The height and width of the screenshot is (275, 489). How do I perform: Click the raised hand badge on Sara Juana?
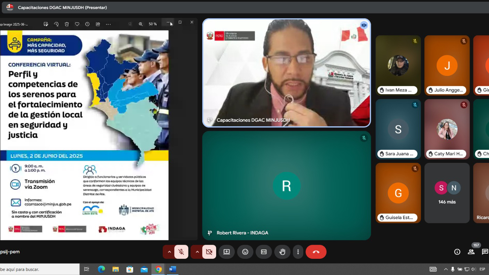(382, 154)
